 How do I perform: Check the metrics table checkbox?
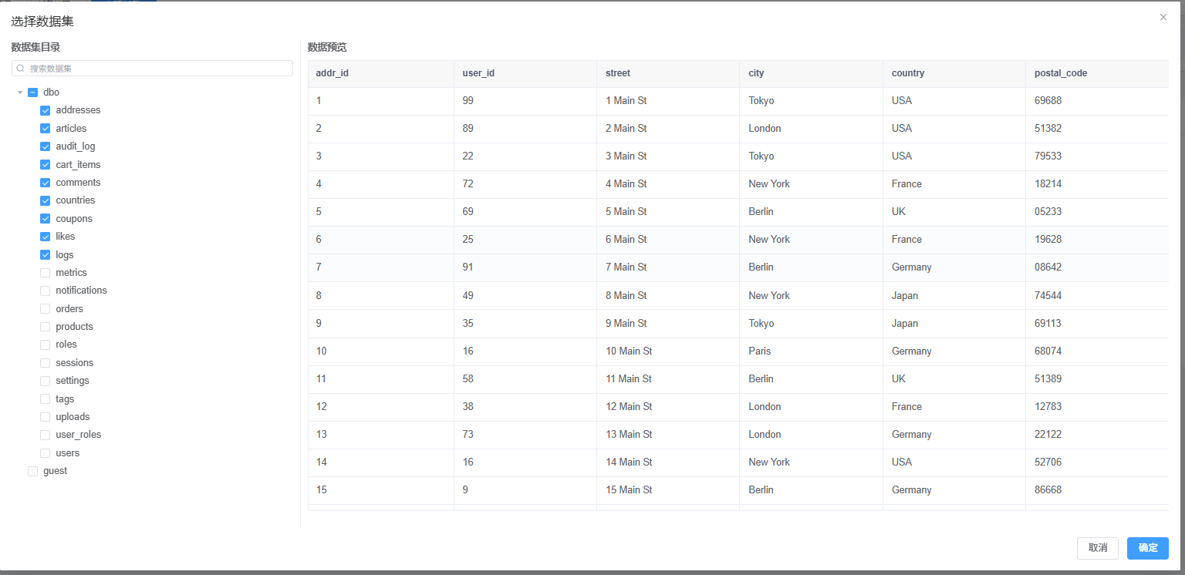click(x=46, y=273)
